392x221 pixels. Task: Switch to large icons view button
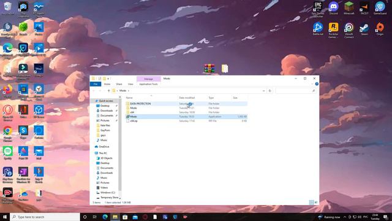316,202
